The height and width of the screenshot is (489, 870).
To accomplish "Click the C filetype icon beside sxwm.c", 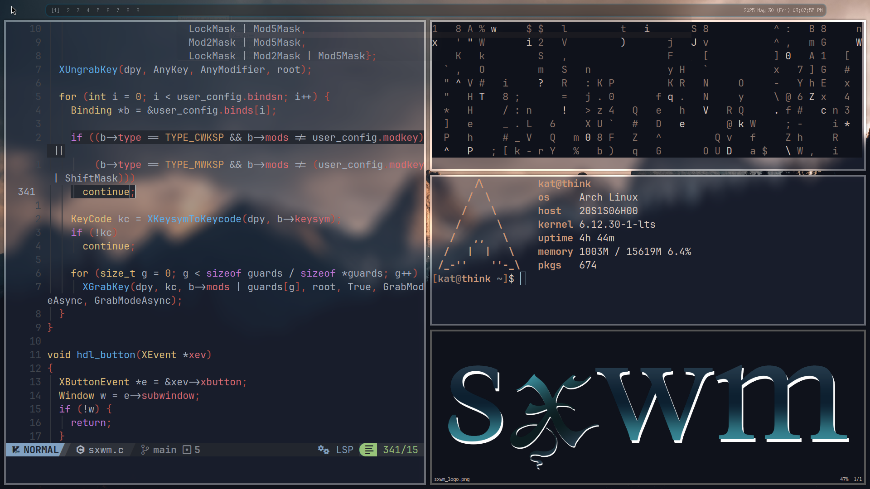I will click(80, 450).
